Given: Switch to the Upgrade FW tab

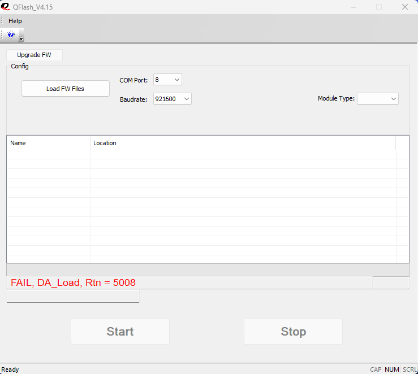Looking at the screenshot, I should pyautogui.click(x=34, y=55).
